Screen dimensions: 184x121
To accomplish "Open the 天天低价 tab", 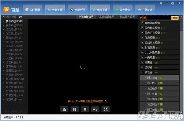I will click(x=123, y=10).
